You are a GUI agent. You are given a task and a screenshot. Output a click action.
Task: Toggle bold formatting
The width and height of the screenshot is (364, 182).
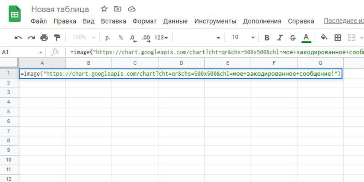[267, 38]
